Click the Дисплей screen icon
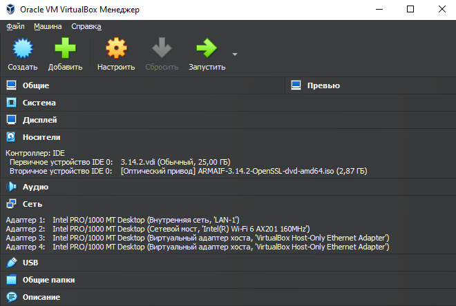This screenshot has height=306, width=456. 11,120
